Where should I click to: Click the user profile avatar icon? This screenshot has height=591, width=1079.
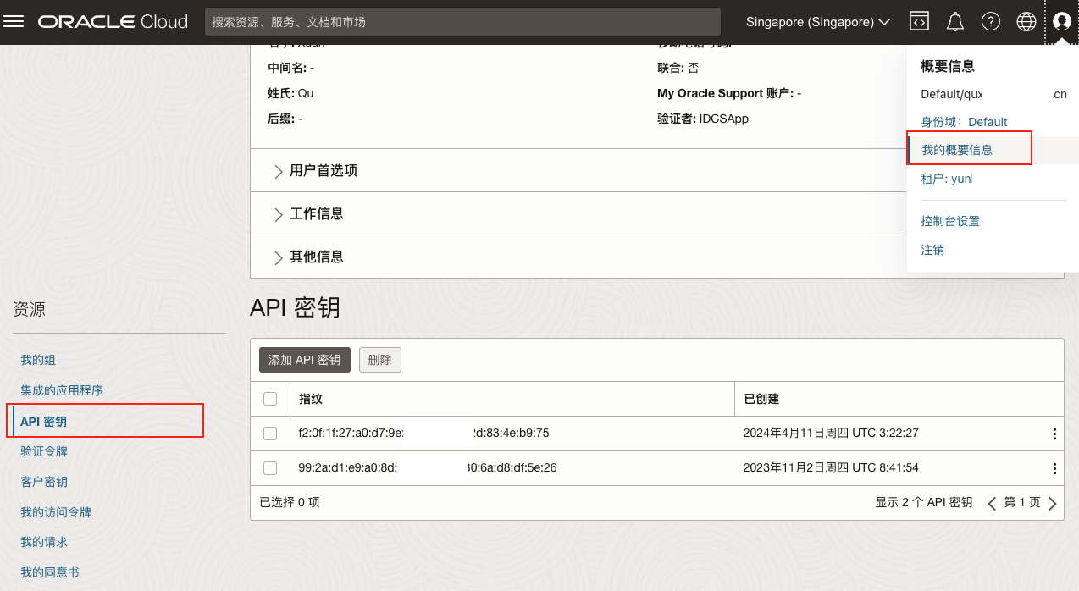point(1061,22)
